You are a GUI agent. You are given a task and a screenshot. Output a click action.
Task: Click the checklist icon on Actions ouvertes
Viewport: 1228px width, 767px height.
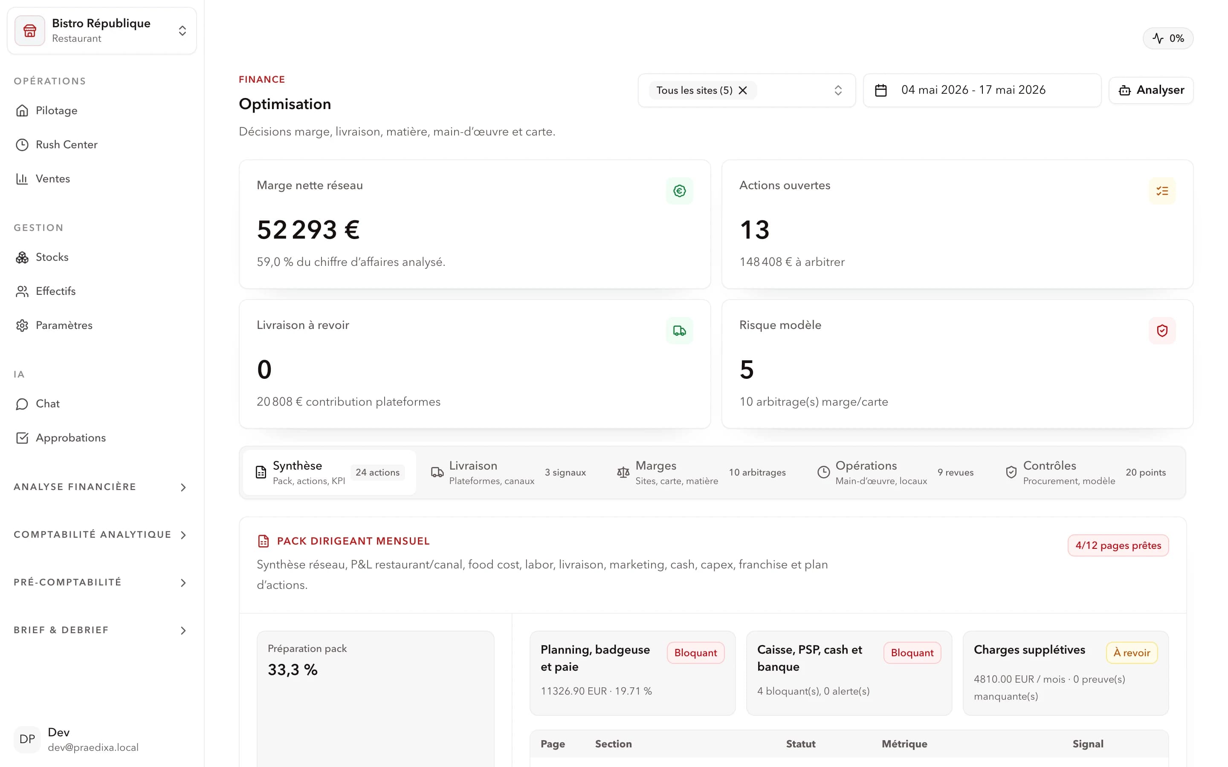tap(1162, 191)
